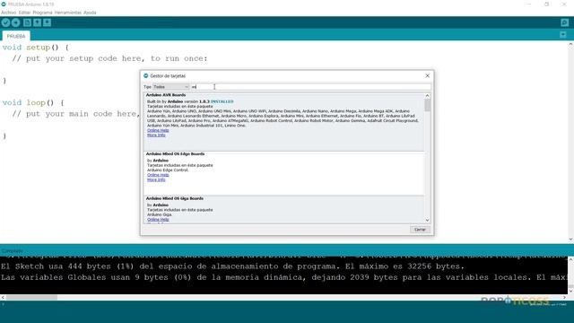Open More Info for Mbed OS Edge Boards
Viewport: 574px width, 323px height.
156,179
